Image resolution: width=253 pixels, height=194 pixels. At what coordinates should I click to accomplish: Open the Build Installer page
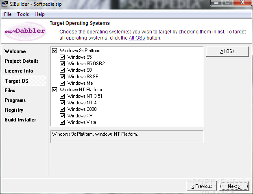(x=20, y=120)
